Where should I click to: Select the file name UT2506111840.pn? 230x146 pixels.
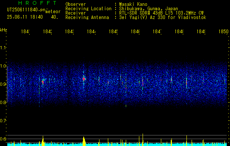(26, 9)
